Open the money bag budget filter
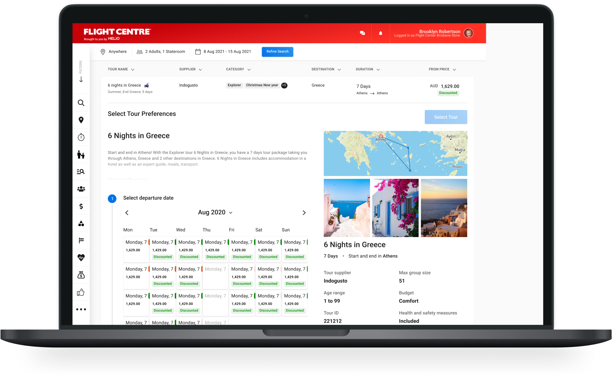 click(x=81, y=275)
